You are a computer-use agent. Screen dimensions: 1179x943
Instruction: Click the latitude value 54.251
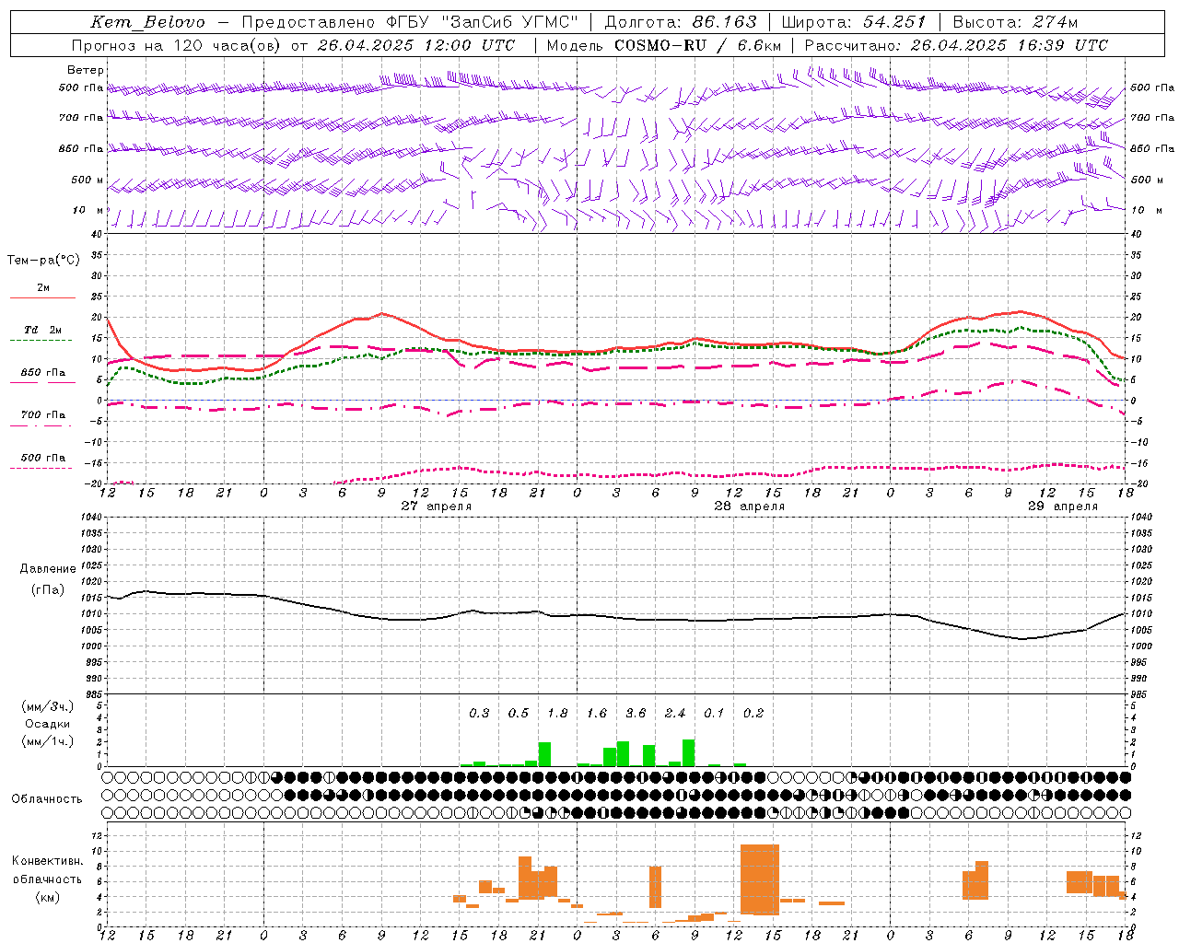pyautogui.click(x=894, y=22)
